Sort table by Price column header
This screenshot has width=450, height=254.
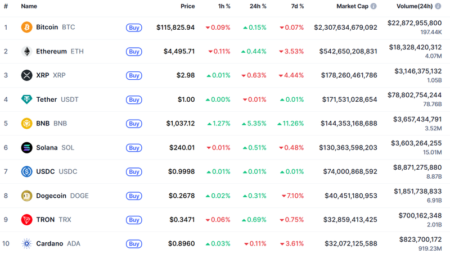coord(187,6)
